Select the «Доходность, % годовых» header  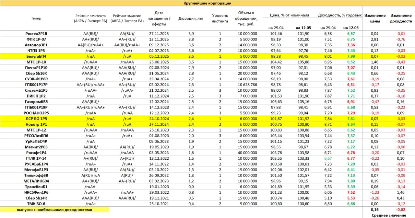(339, 15)
